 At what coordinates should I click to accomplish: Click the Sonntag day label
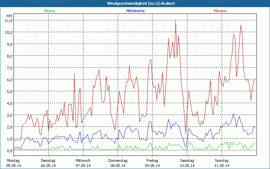pyautogui.click(x=221, y=160)
